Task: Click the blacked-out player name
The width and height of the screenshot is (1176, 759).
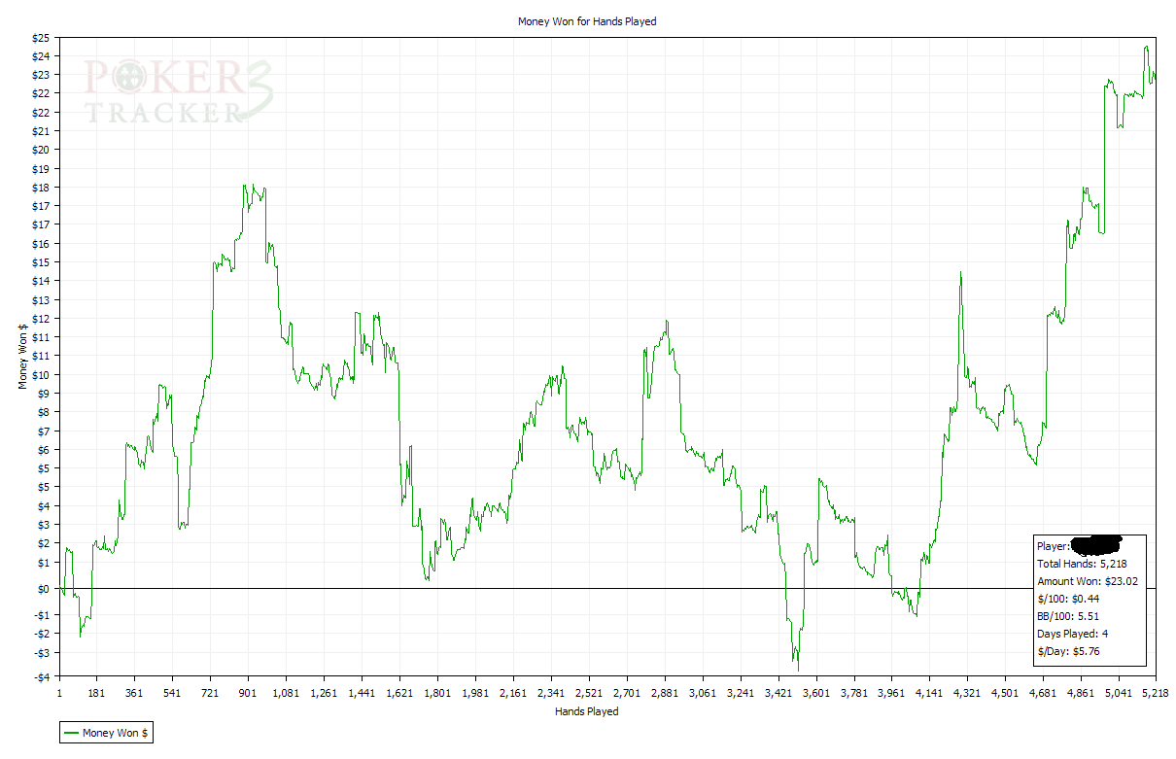Action: (1095, 544)
